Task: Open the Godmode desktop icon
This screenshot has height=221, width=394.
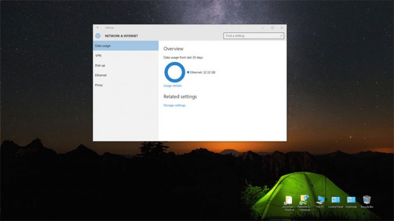Action: coord(351,202)
